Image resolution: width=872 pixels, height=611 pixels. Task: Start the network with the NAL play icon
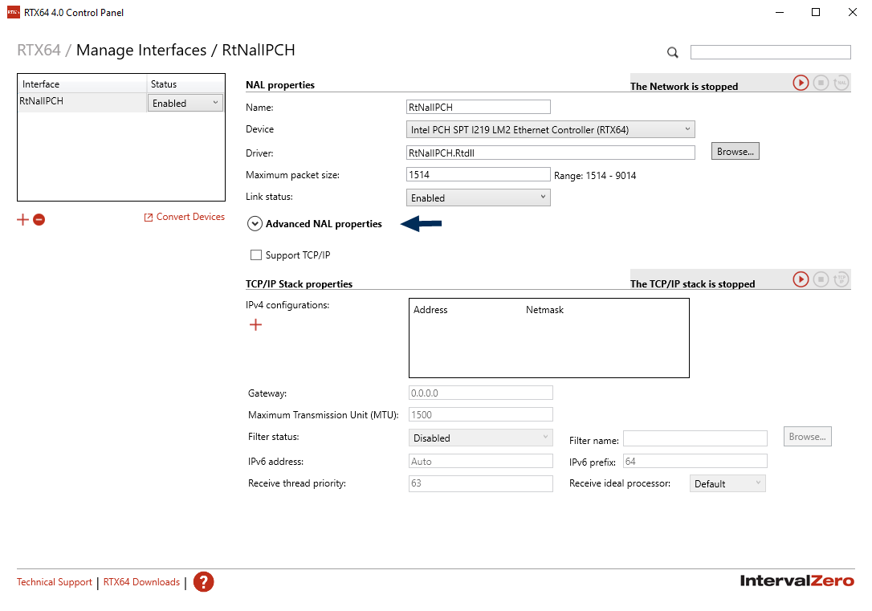point(801,83)
